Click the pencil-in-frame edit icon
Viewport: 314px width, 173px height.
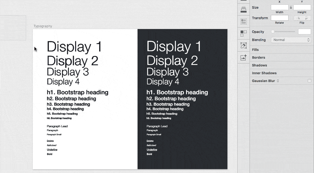point(244,45)
